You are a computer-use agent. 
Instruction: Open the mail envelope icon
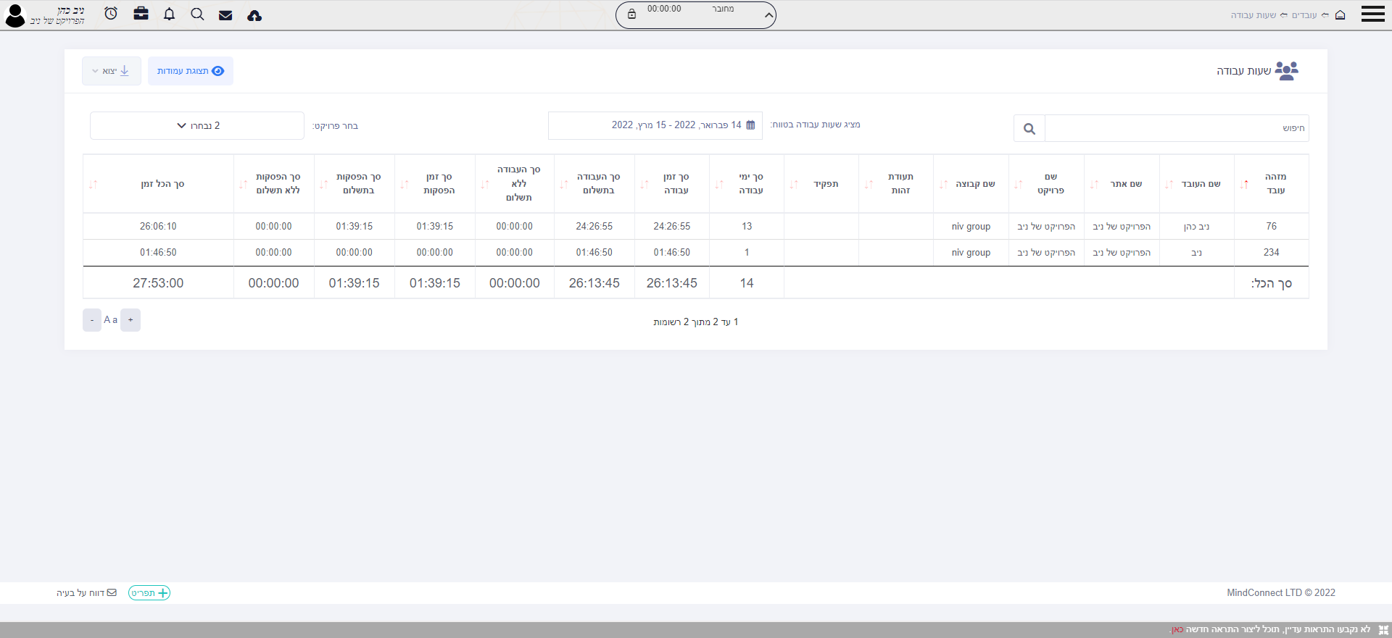pos(225,15)
